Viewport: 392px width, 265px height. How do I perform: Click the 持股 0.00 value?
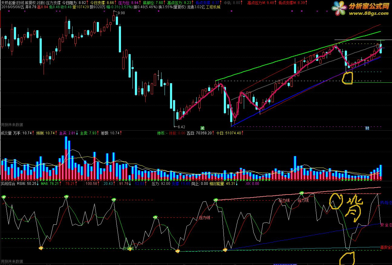(177, 133)
